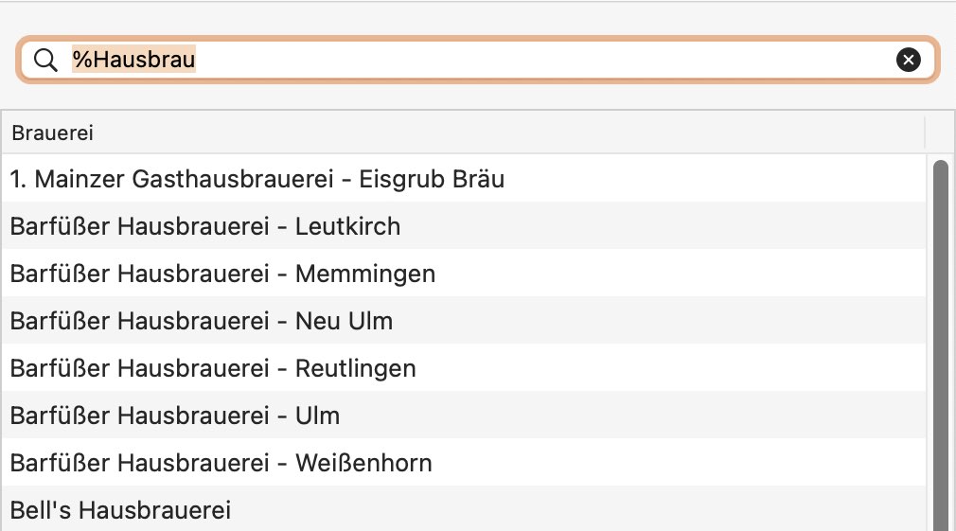The image size is (956, 531).
Task: Select 1. Mainzer Gasthausbrauerei - Eisgrub Bräu
Action: coord(464,179)
